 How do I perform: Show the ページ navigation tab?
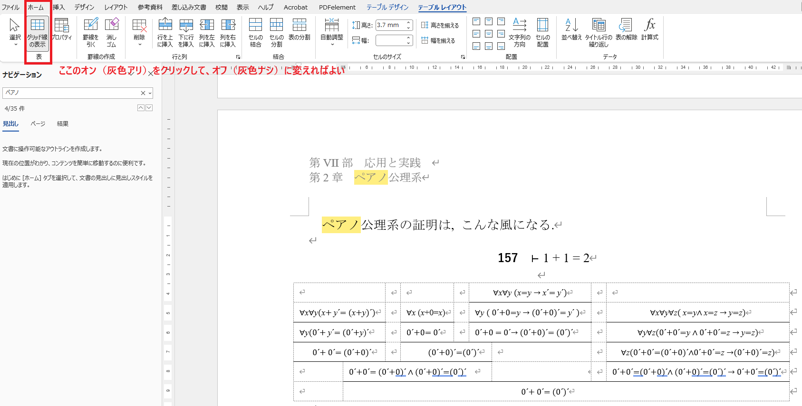[38, 124]
